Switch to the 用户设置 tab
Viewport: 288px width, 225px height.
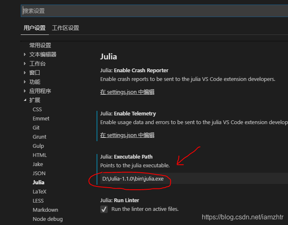coord(34,28)
